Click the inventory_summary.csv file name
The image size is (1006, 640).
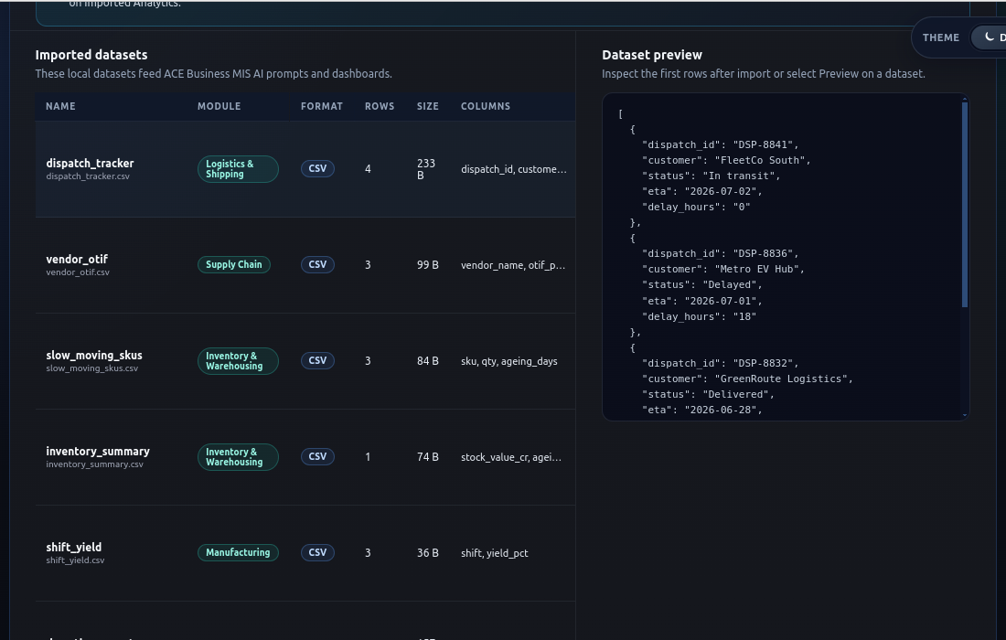click(x=94, y=464)
